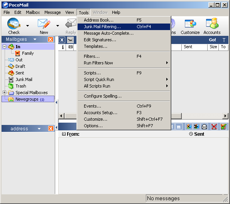Click the colored lines icon in preview toolbar
The height and width of the screenshot is (204, 230).
click(x=196, y=126)
